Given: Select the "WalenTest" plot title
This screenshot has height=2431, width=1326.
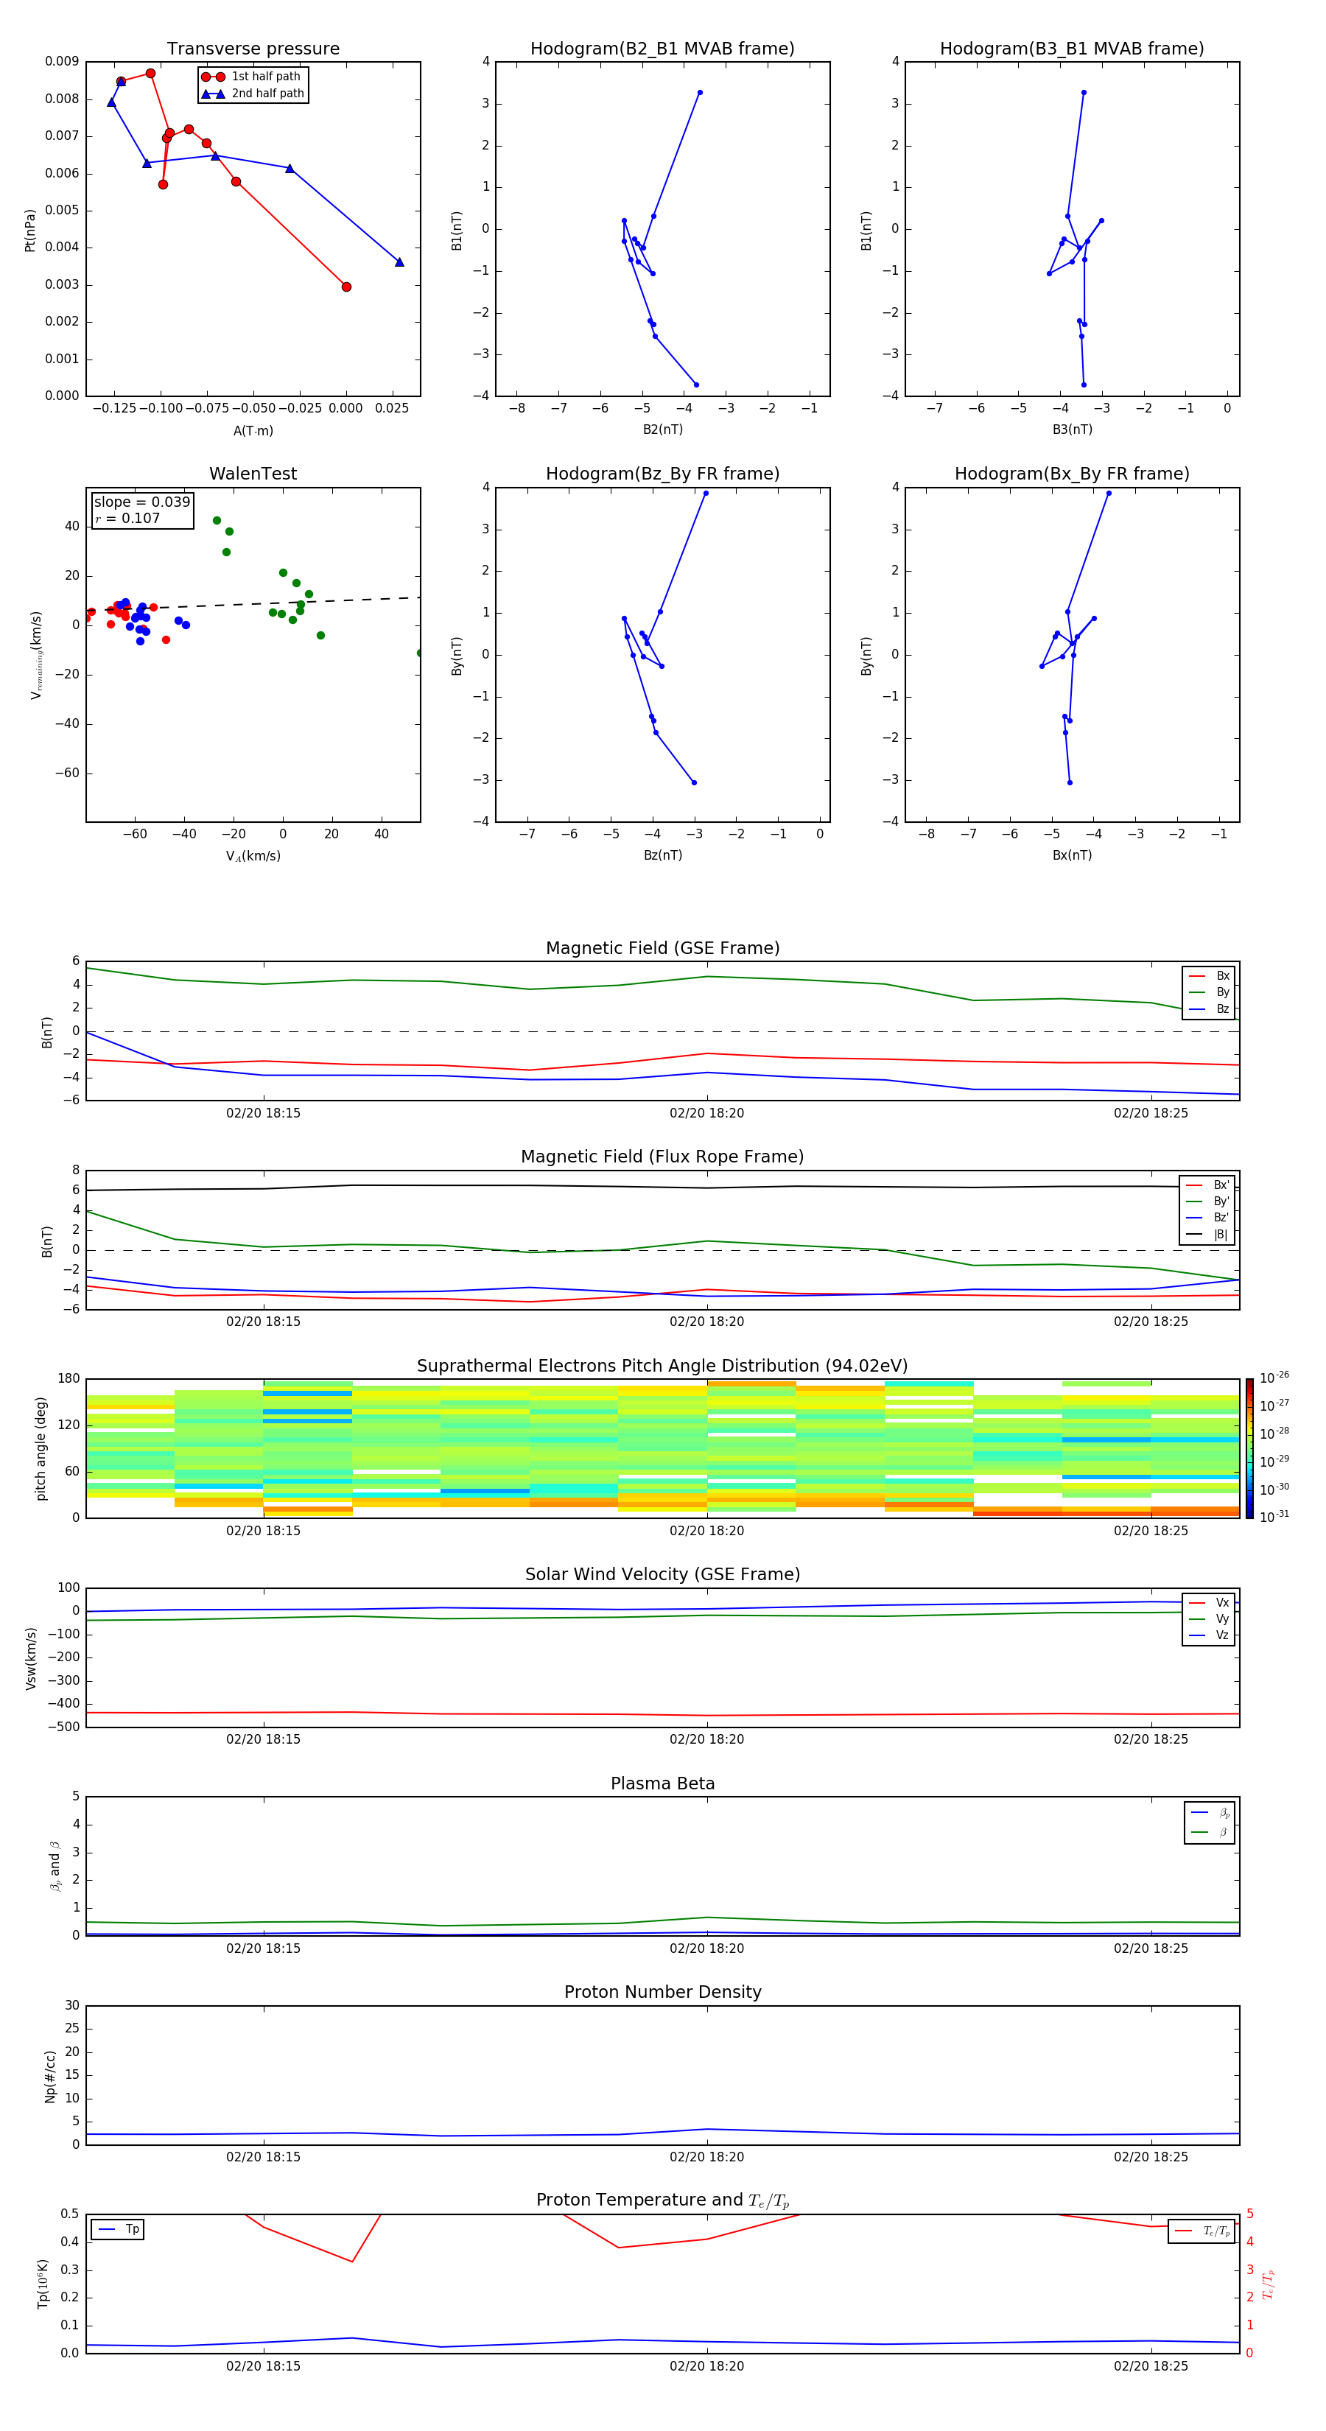Looking at the screenshot, I should tap(253, 474).
